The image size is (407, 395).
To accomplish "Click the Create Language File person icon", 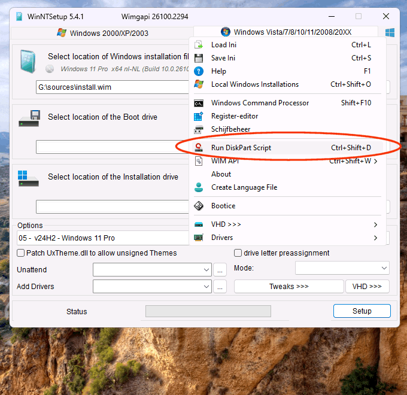I will coord(199,187).
